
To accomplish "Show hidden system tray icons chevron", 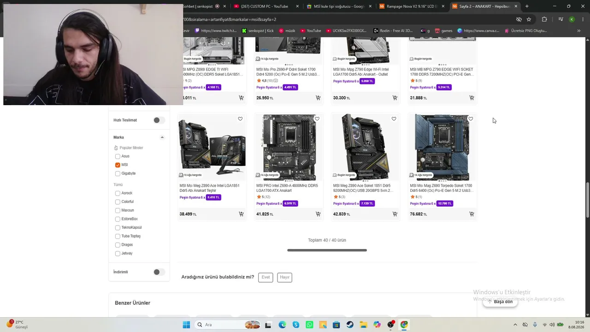I will pyautogui.click(x=515, y=325).
